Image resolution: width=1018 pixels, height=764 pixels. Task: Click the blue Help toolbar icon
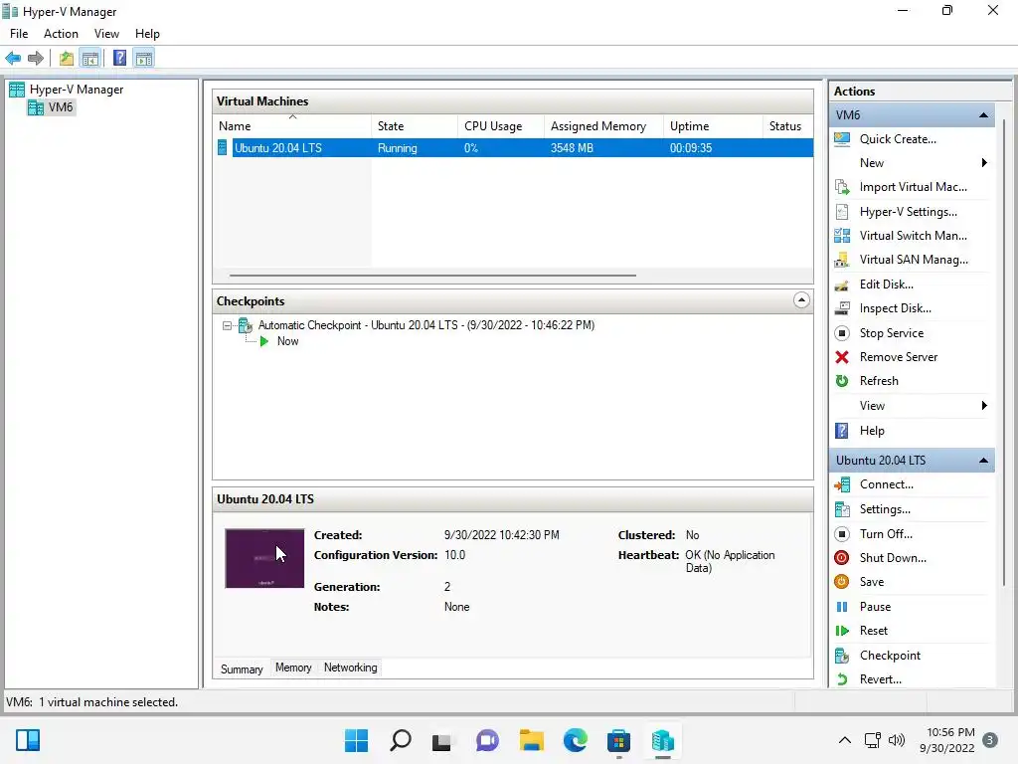point(119,59)
